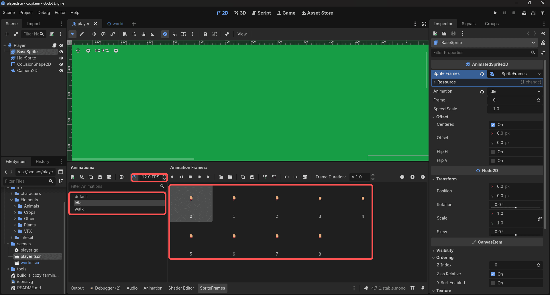Switch to the Signals tab

point(468,24)
